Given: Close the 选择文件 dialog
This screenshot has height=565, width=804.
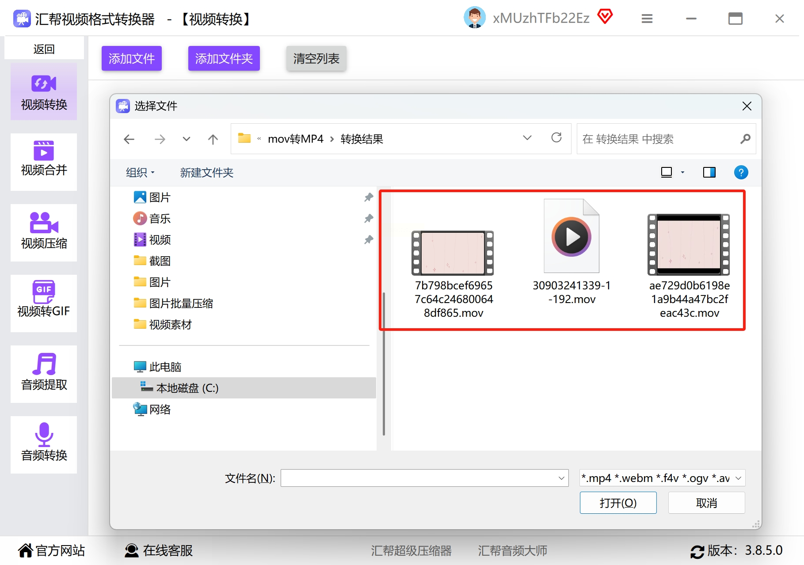Looking at the screenshot, I should click(x=747, y=106).
